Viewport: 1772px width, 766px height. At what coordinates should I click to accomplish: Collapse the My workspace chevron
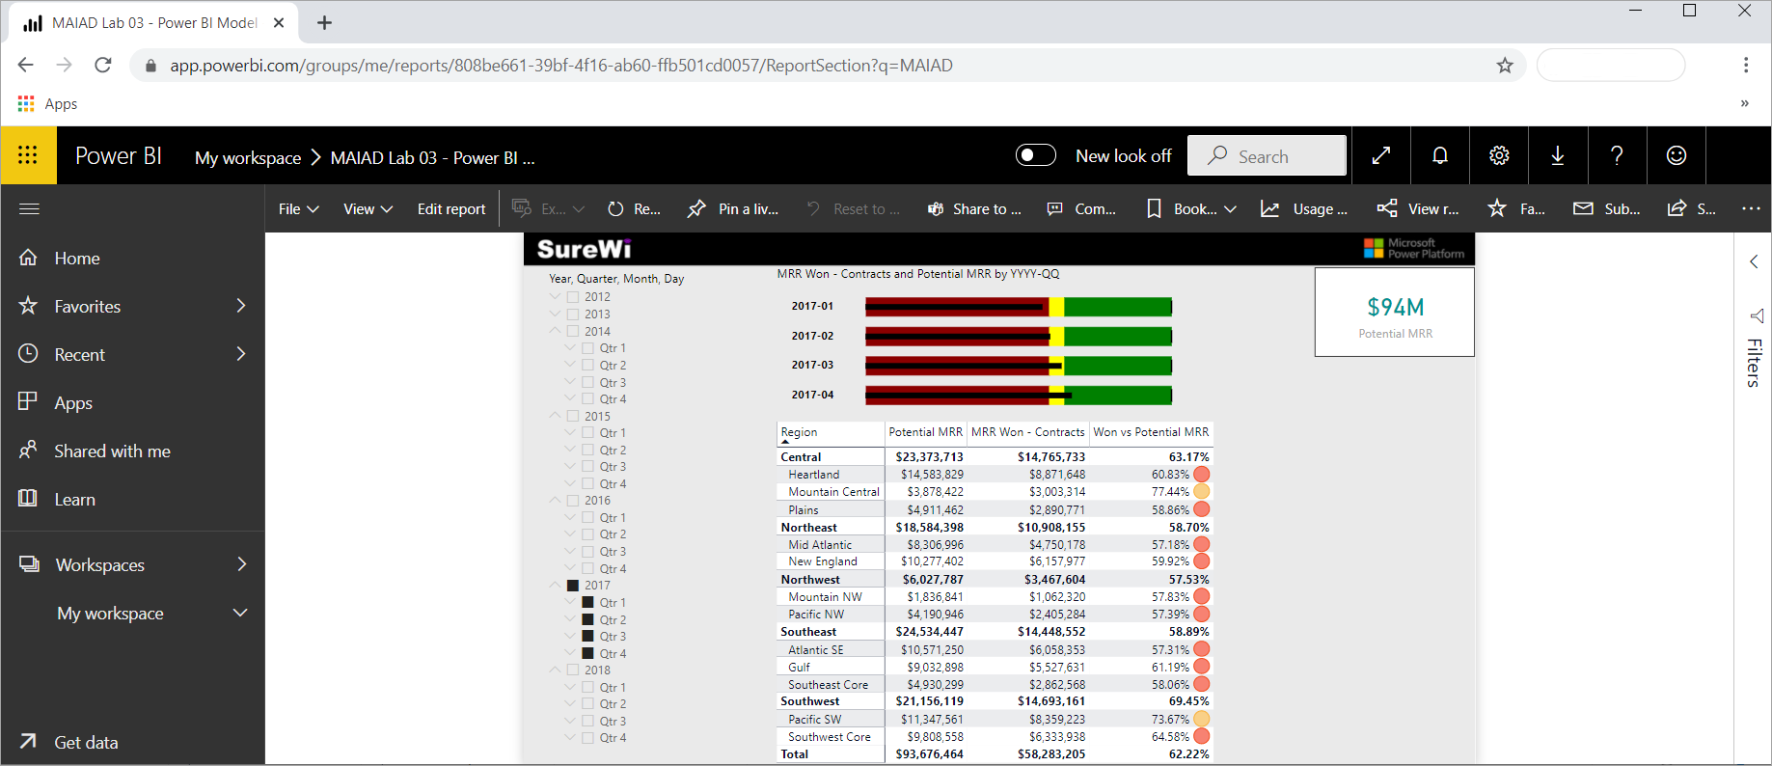(240, 613)
